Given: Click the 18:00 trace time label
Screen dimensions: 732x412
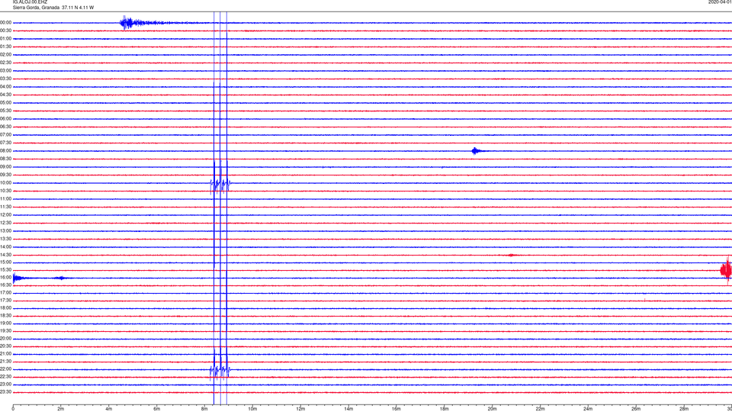Looking at the screenshot, I should coord(5,307).
